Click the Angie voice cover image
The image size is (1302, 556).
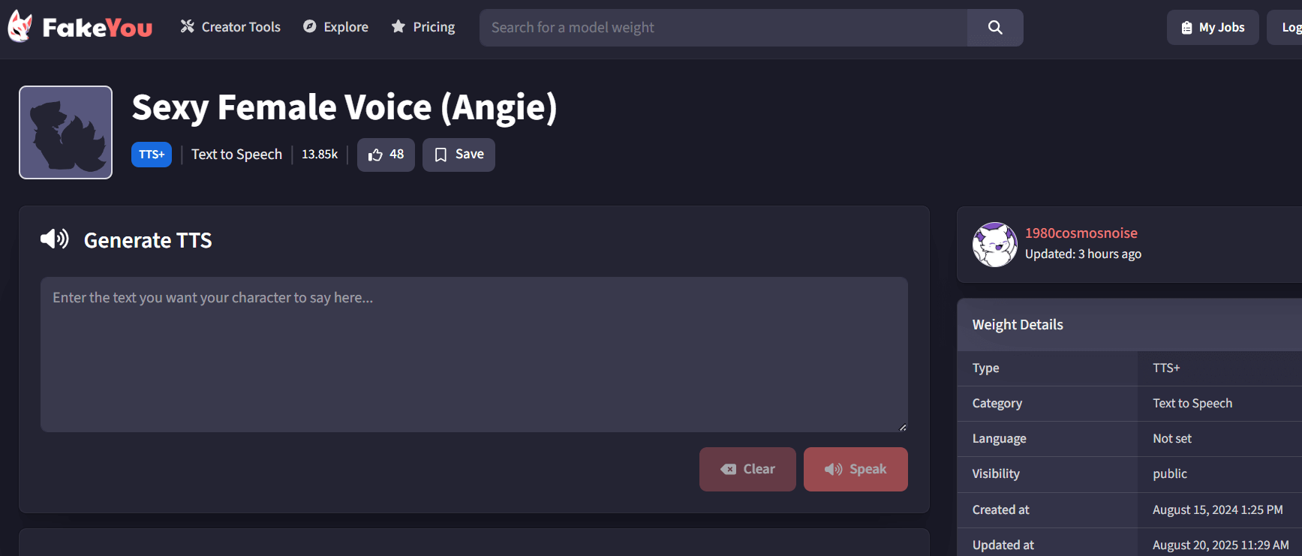tap(65, 132)
